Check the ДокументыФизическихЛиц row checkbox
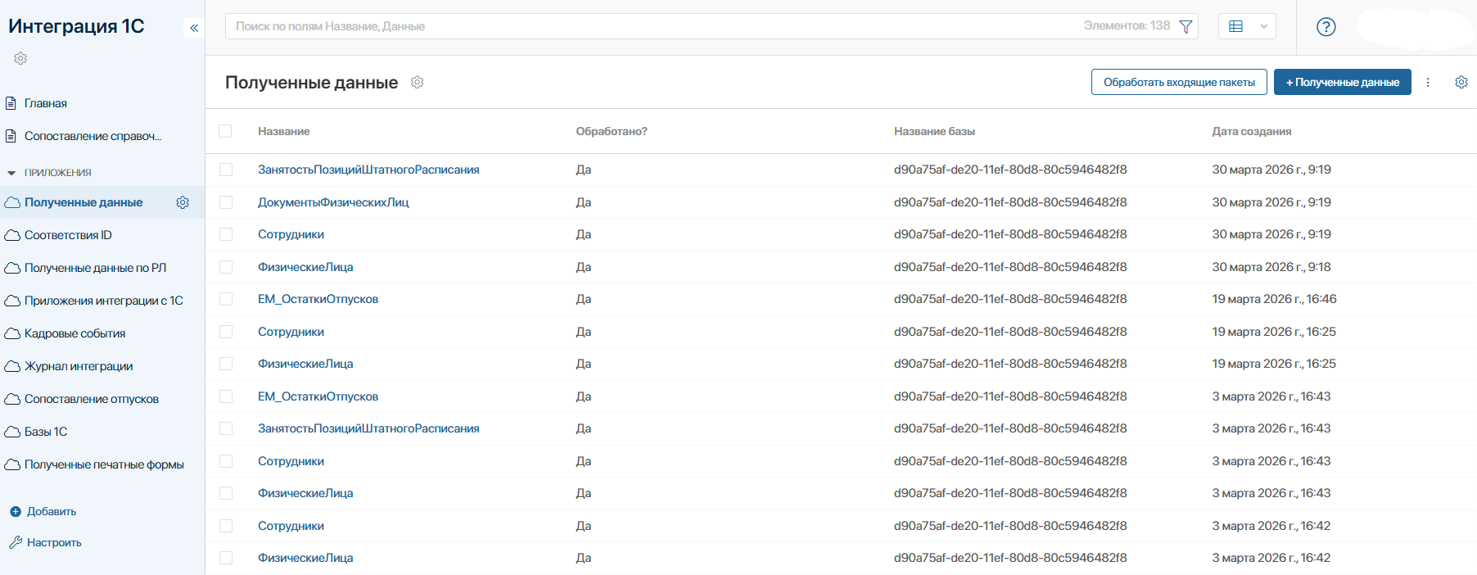1477x575 pixels. (226, 202)
